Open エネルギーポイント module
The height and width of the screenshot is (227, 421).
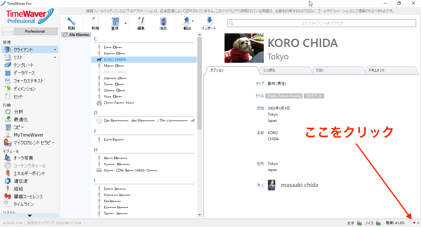(x=29, y=173)
